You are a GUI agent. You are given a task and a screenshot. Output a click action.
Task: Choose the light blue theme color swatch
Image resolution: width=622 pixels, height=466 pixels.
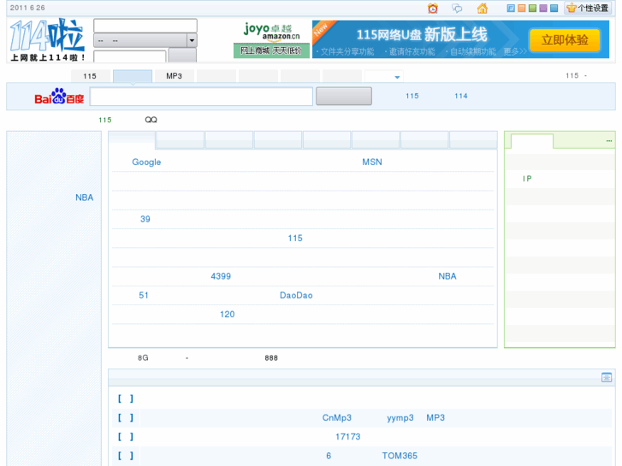point(554,8)
